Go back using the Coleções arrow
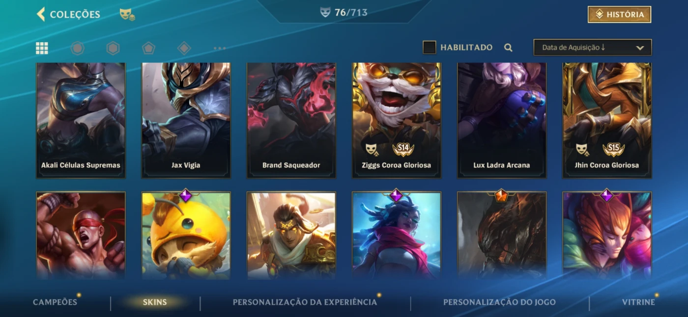This screenshot has width=688, height=317. pos(41,14)
